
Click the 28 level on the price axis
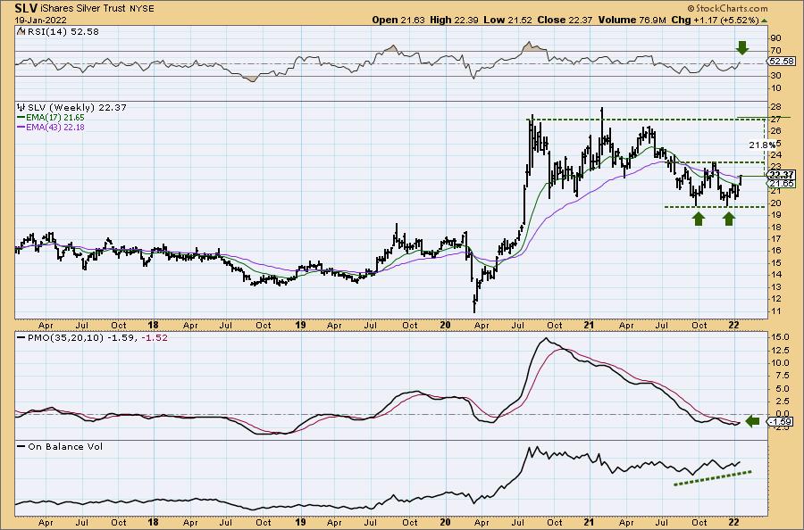tap(775, 107)
